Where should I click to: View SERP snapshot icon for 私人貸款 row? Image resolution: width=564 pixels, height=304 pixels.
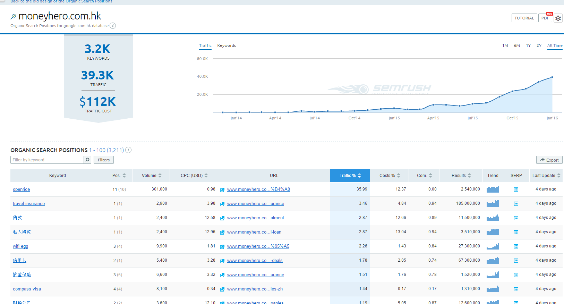(x=516, y=232)
